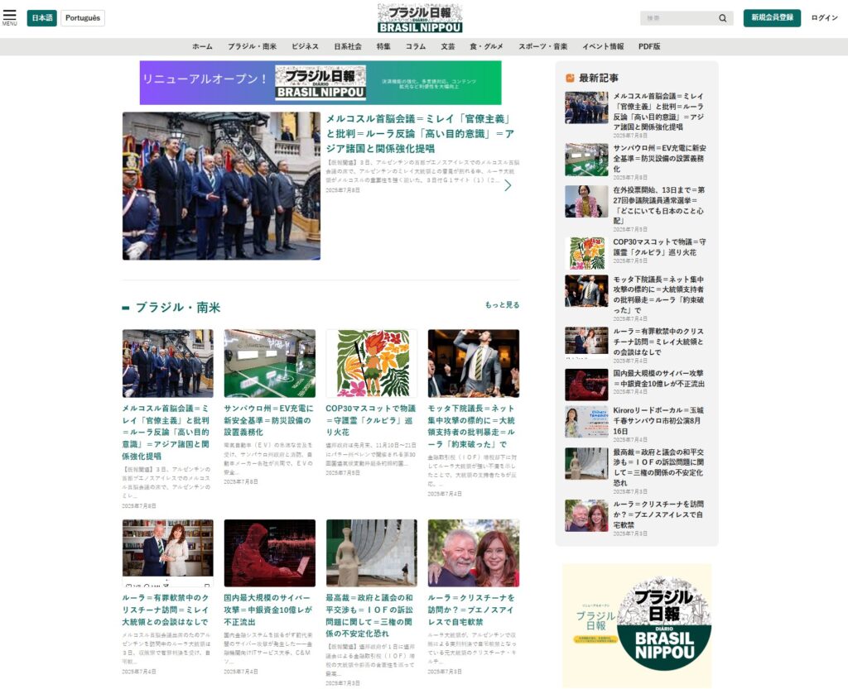The height and width of the screenshot is (689, 848).
Task: Open the COP30 mascot article thumbnail in grid
Action: click(x=371, y=363)
